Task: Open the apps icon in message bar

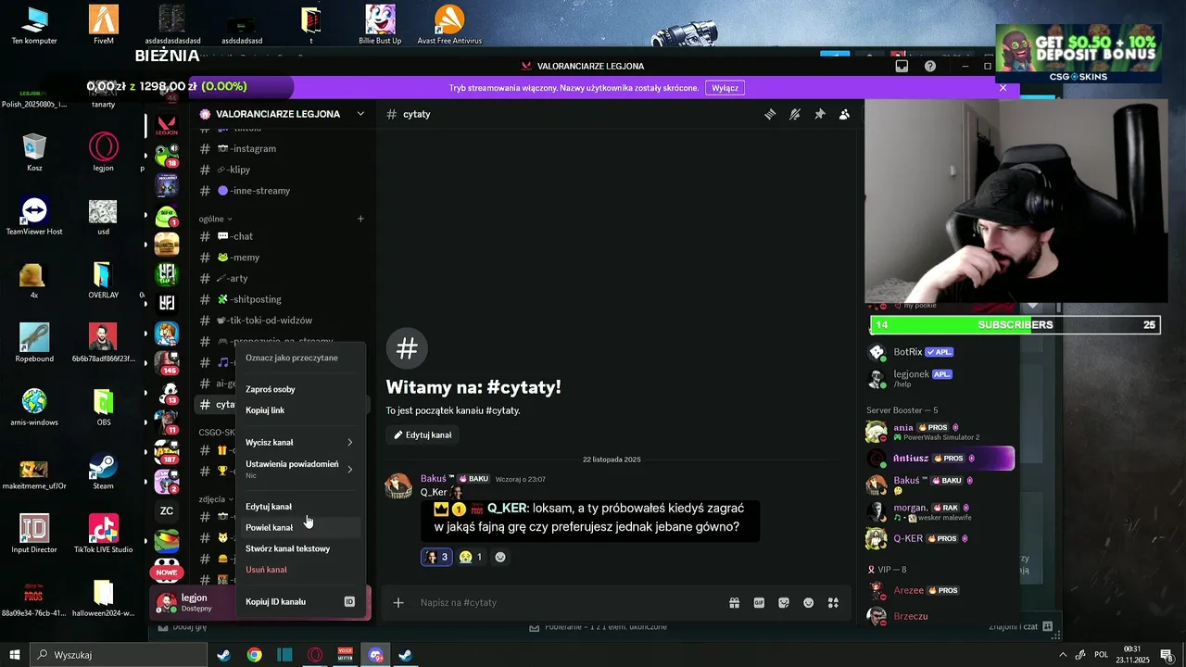Action: pyautogui.click(x=833, y=603)
